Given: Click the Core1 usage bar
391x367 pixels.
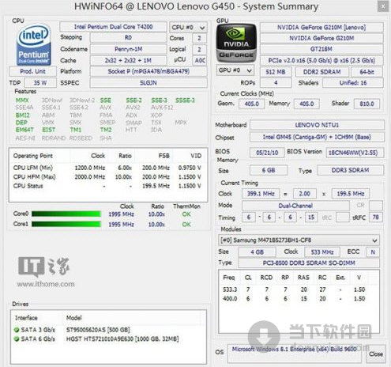Looking at the screenshot, I should tap(66, 224).
